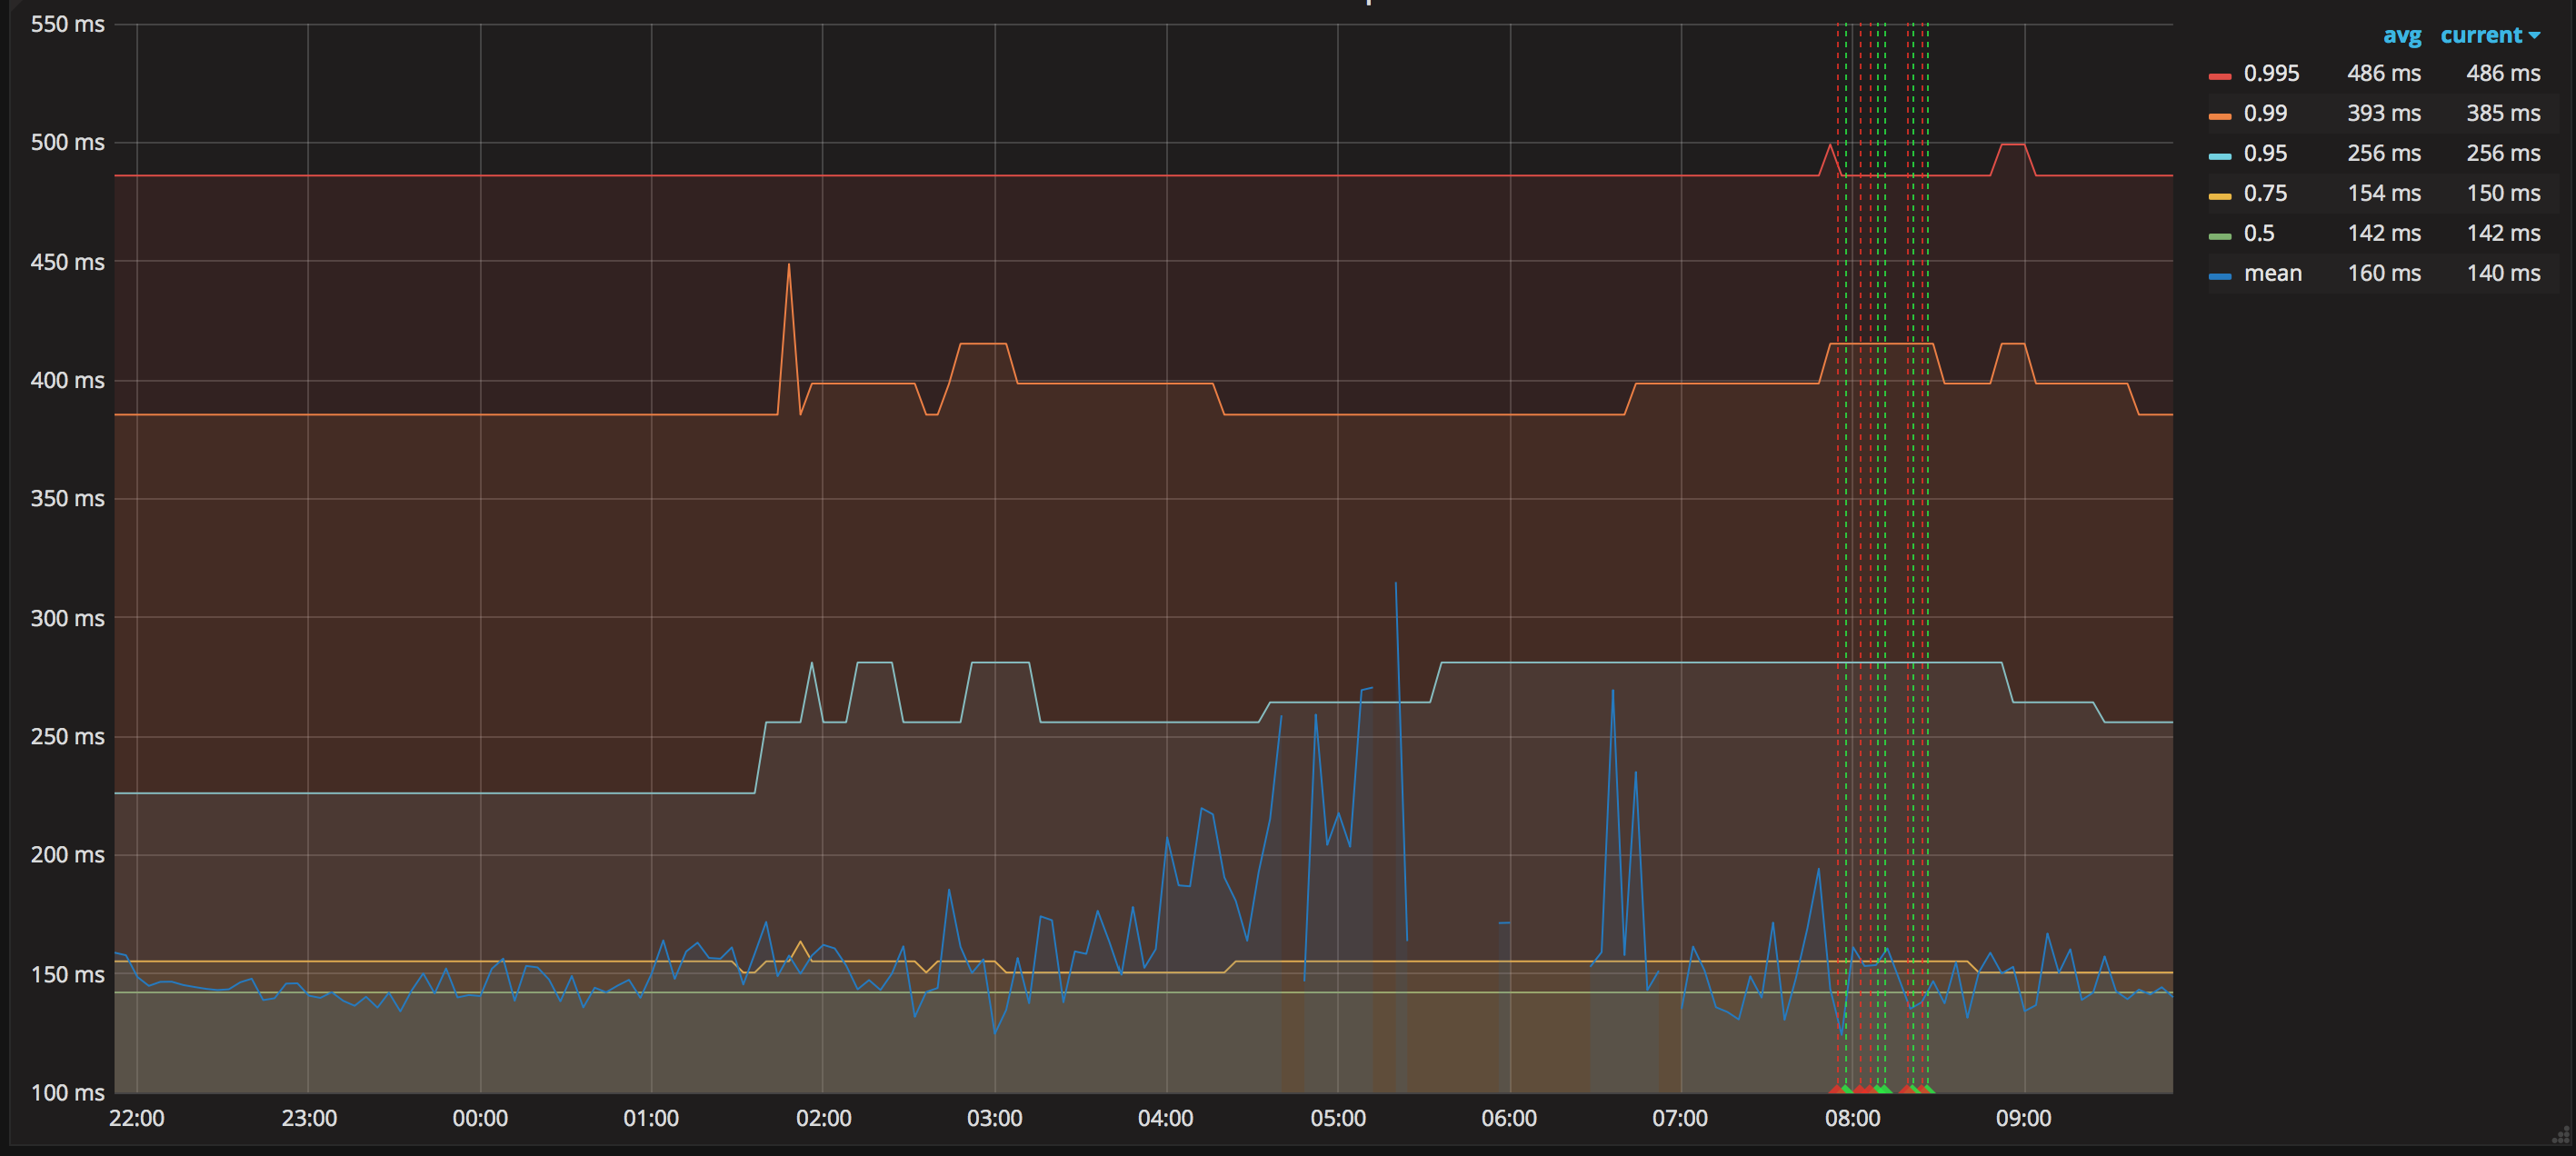Click the mean series avg value 160 ms
Viewport: 2576px width, 1156px height.
[x=2384, y=272]
